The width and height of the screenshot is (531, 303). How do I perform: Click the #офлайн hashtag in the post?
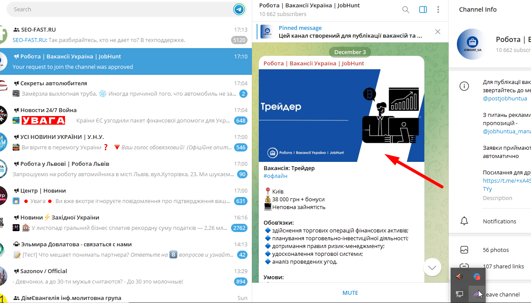pyautogui.click(x=276, y=176)
